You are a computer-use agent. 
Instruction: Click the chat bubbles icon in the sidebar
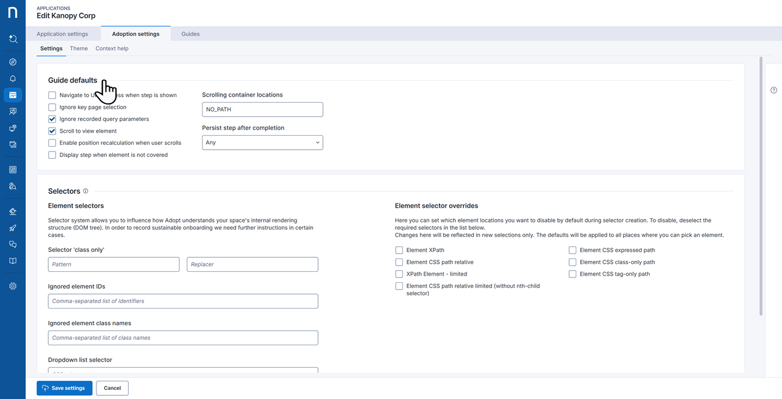pyautogui.click(x=13, y=244)
